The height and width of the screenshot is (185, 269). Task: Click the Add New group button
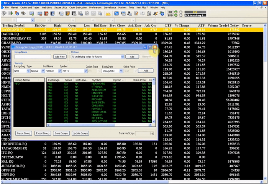click(60, 57)
